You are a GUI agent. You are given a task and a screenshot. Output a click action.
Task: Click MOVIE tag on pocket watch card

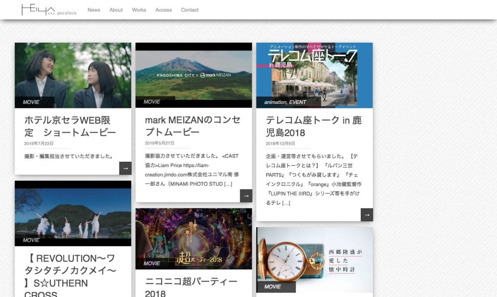pyautogui.click(x=273, y=287)
